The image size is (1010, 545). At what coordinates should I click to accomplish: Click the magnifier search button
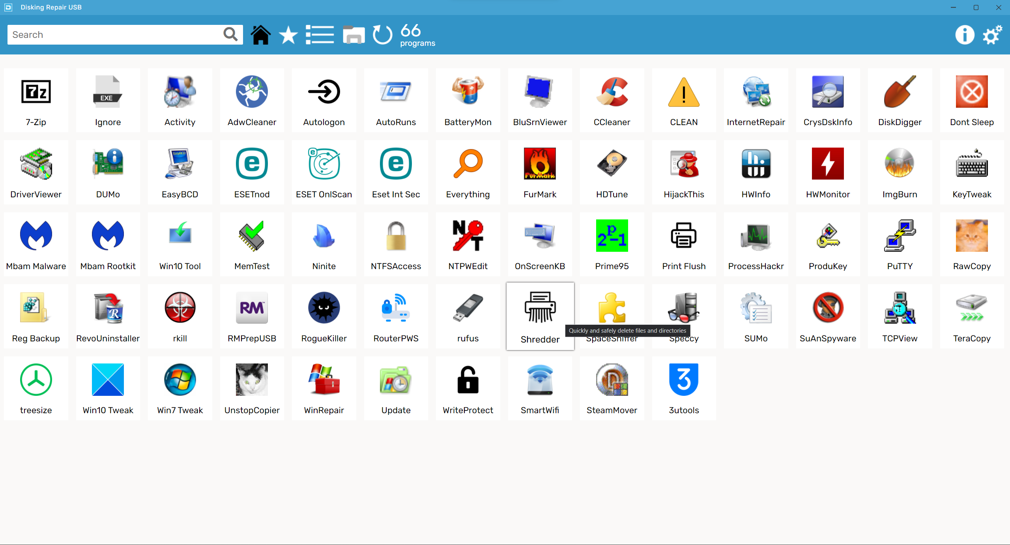coord(231,34)
